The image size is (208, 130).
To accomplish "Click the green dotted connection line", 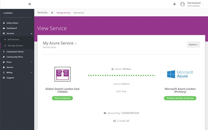I will coord(121,75).
